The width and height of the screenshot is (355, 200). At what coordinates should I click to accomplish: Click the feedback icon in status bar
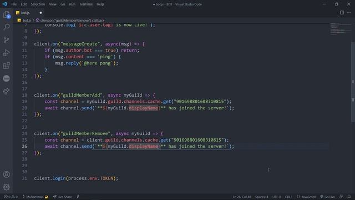coord(341,197)
